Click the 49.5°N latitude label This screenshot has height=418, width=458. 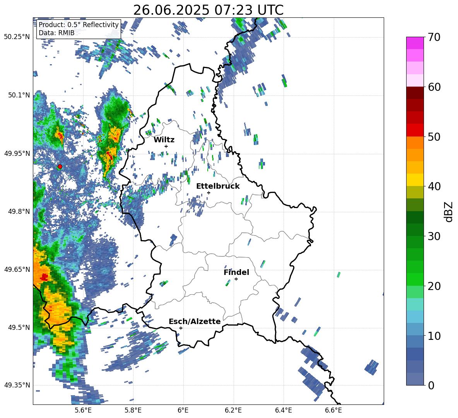[19, 328]
